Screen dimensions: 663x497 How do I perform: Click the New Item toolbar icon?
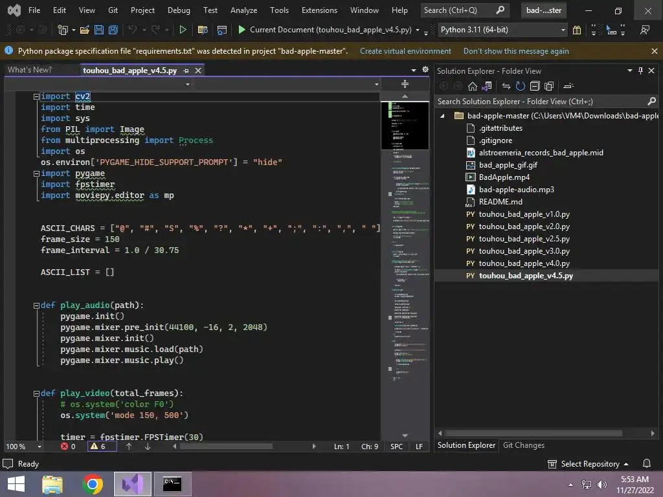[63, 30]
